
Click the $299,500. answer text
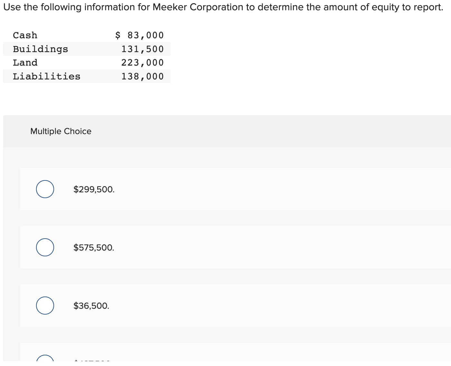(94, 189)
